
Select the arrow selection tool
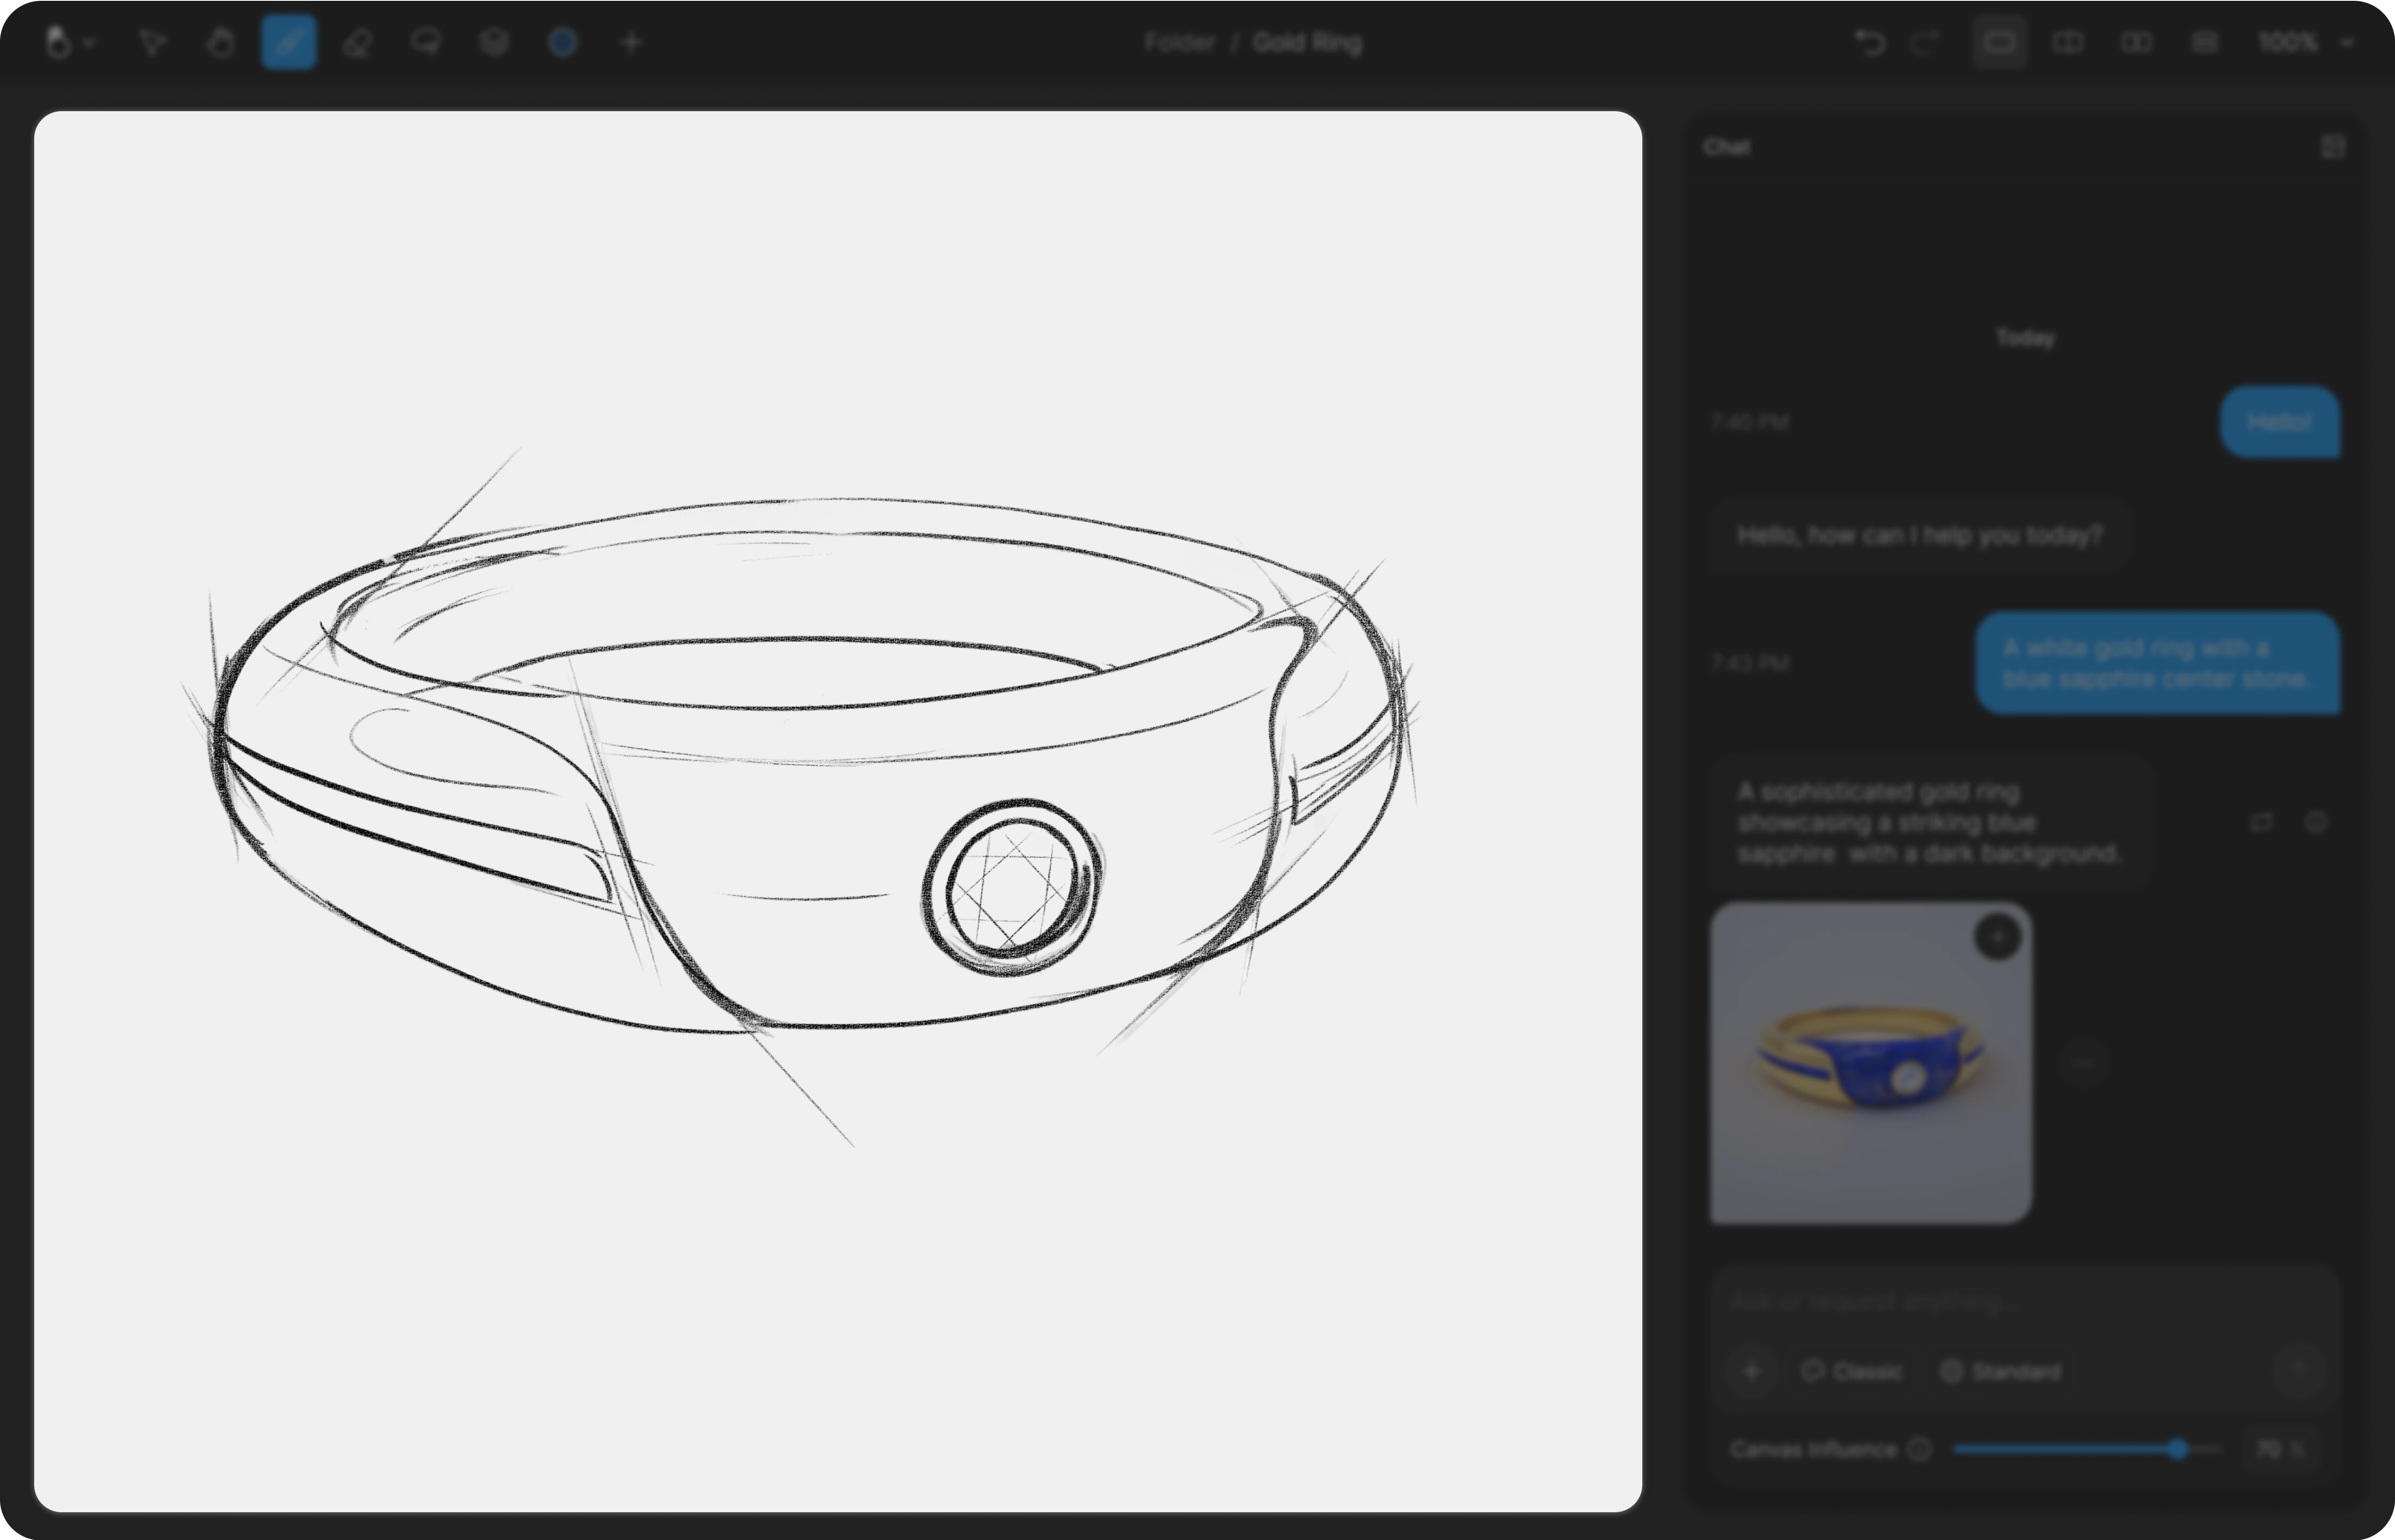(152, 43)
